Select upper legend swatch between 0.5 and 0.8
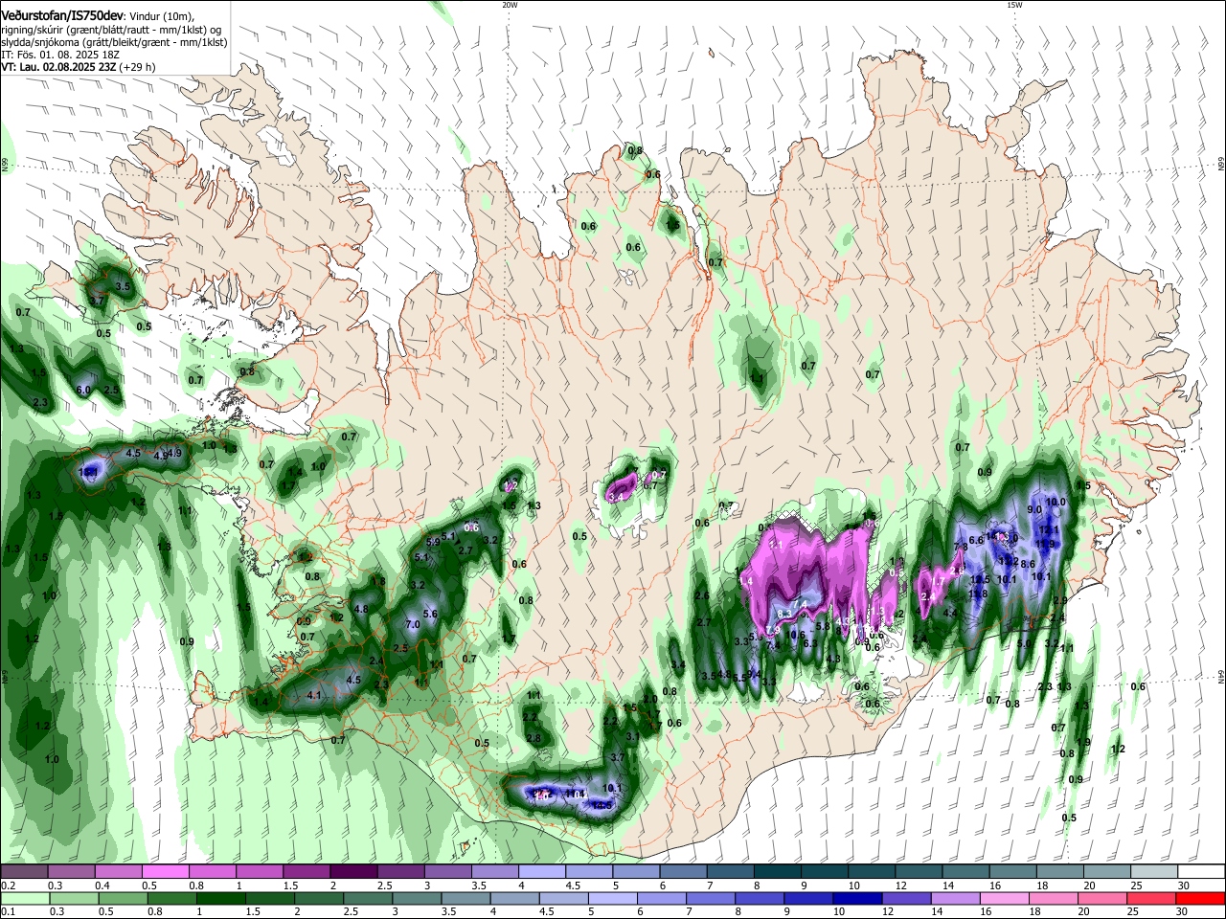 (165, 872)
